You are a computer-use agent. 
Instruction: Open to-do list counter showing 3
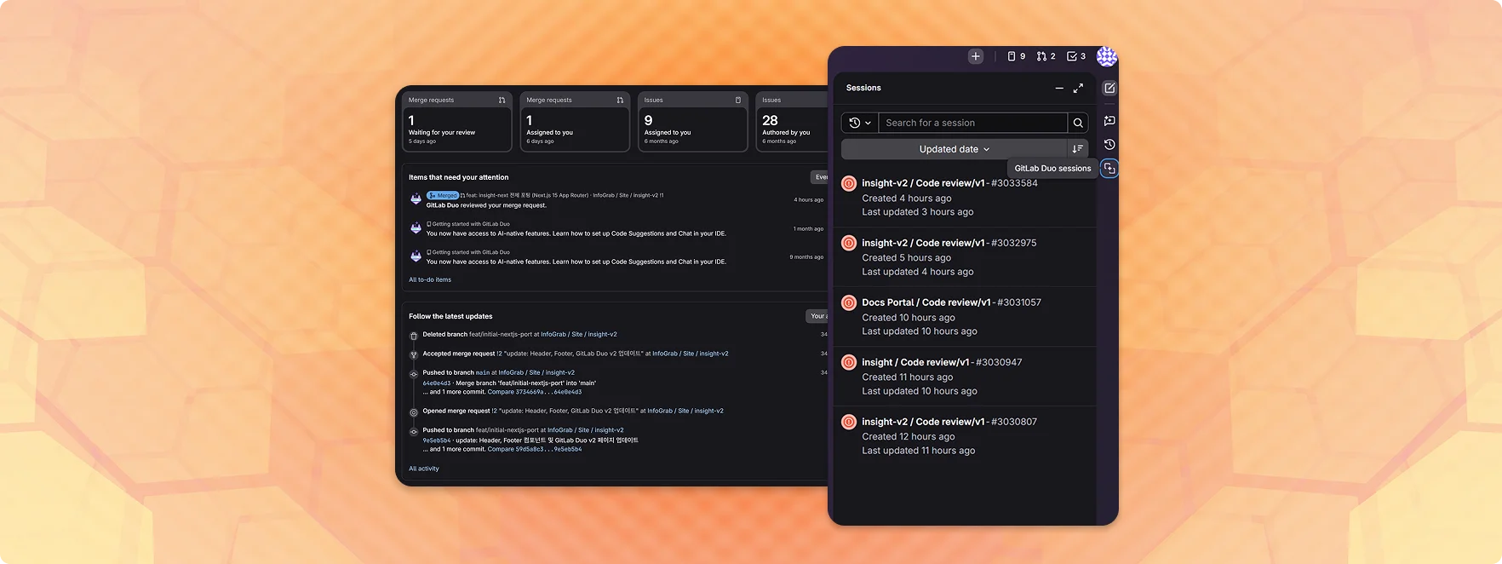(x=1076, y=56)
